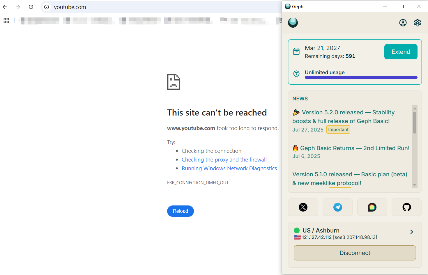Click Checking the connection suggestion text
Viewport: 428px width, 275px height.
tap(211, 151)
